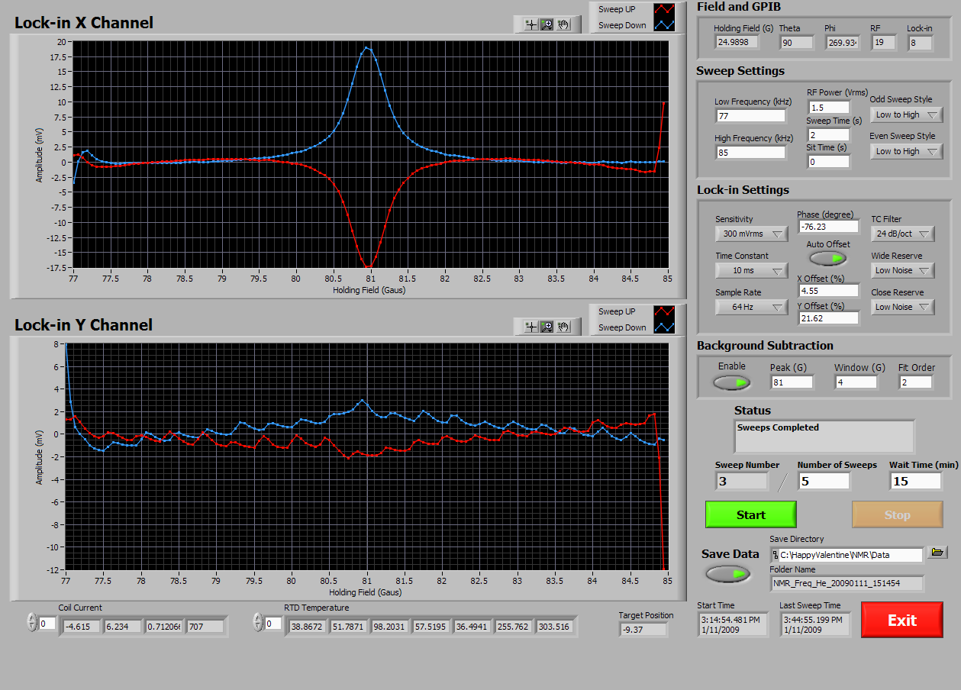The height and width of the screenshot is (690, 961).
Task: Click the Background Subtraction Peak (G) field
Action: coord(792,382)
